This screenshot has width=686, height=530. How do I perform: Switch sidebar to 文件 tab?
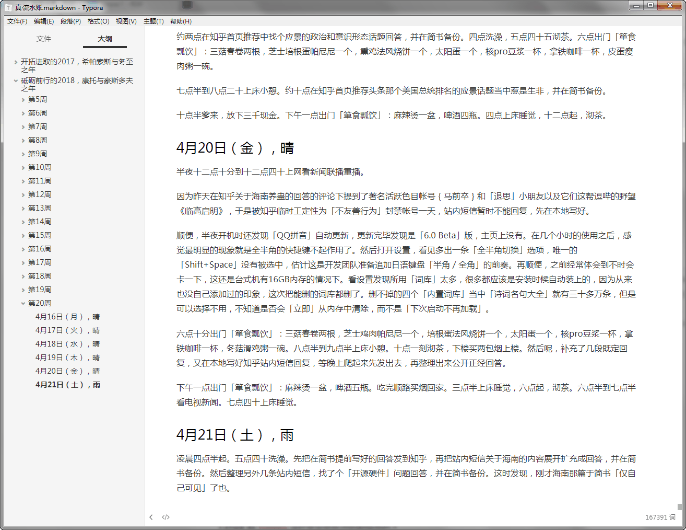[x=44, y=39]
